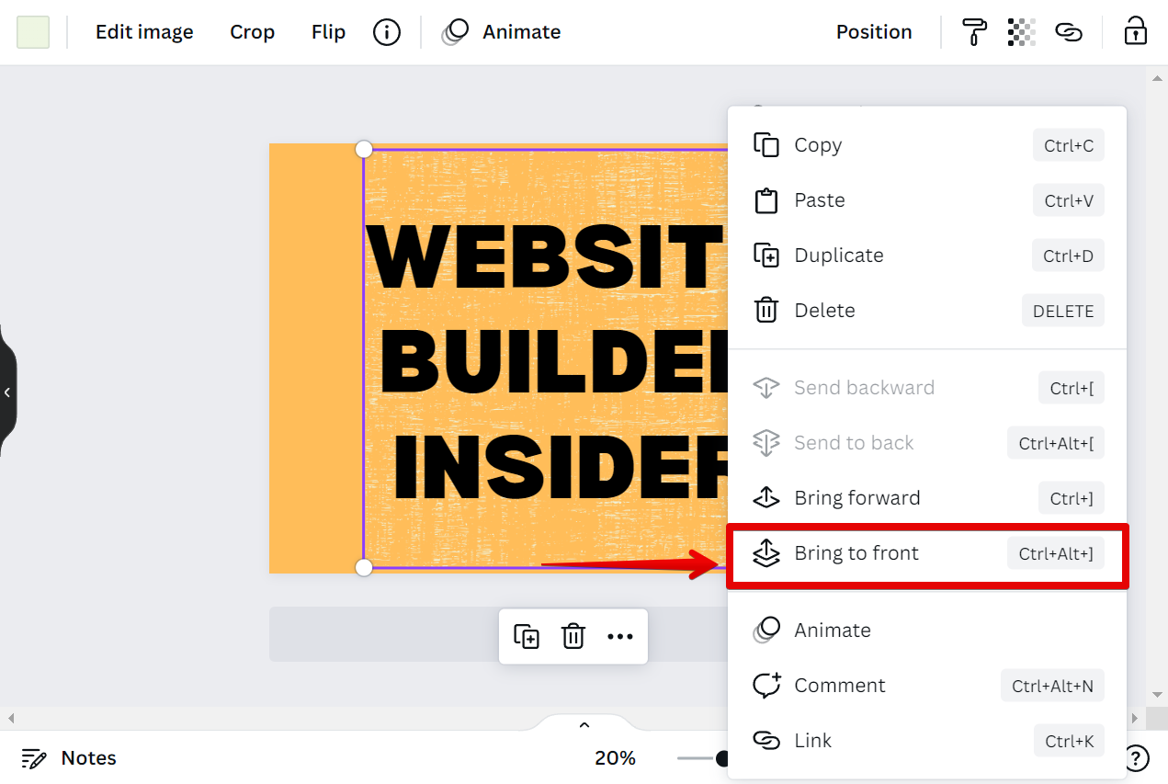Click the info icon beside Flip
The image size is (1168, 784).
387,32
